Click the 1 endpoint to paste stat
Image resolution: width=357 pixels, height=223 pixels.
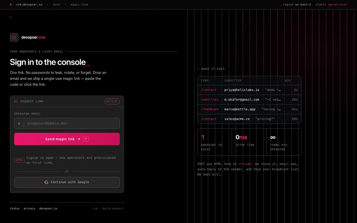214,142
